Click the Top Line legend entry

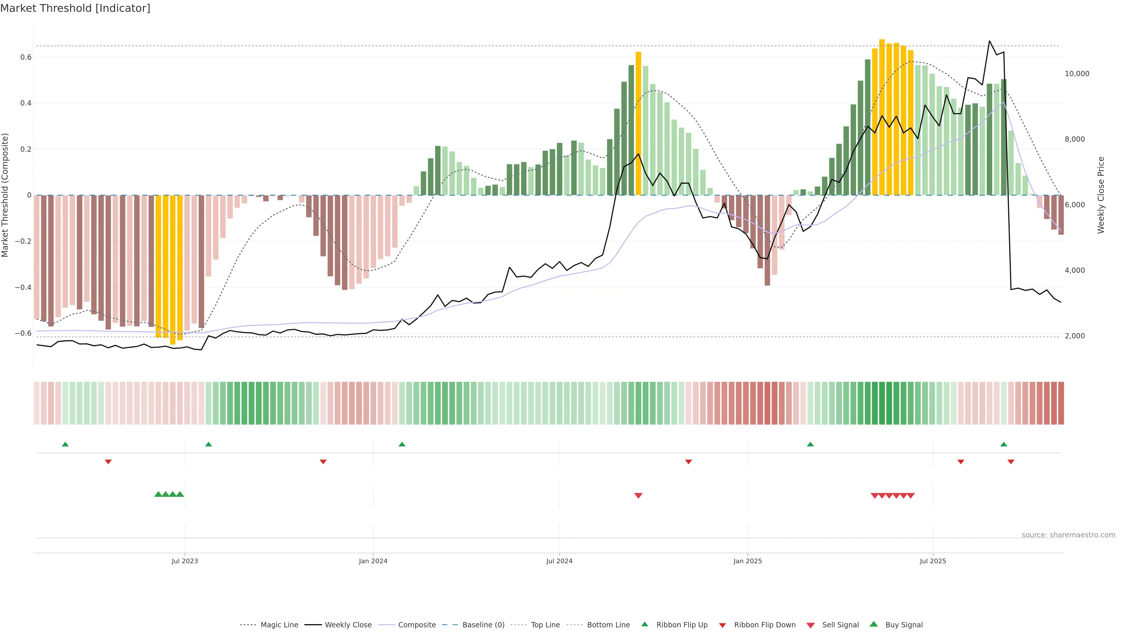(x=545, y=624)
